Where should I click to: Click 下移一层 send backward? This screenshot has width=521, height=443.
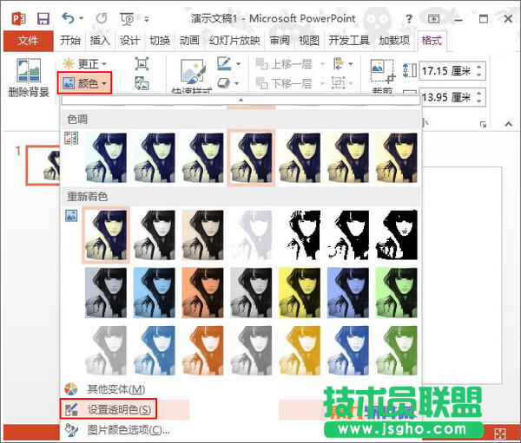285,83
